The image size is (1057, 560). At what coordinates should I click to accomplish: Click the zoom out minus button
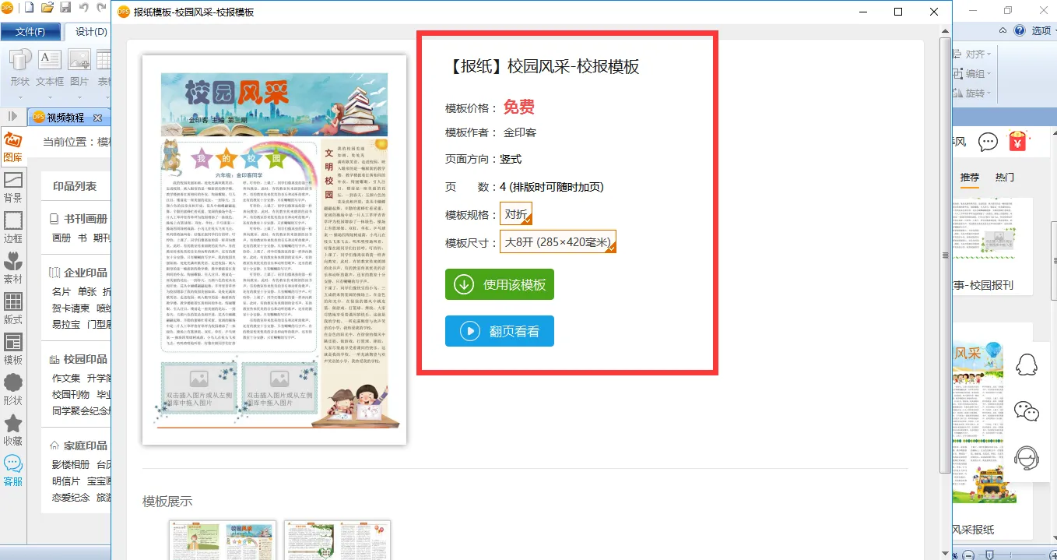point(967,555)
